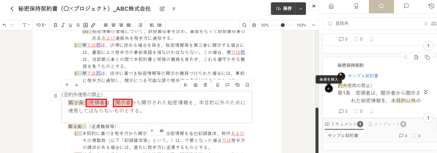Insert a bulleted list
Image resolution: width=437 pixels, height=153 pixels.
pyautogui.click(x=140, y=25)
